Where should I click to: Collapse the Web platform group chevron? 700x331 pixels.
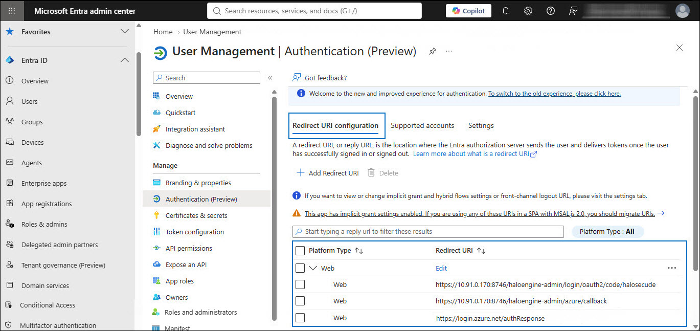click(313, 268)
